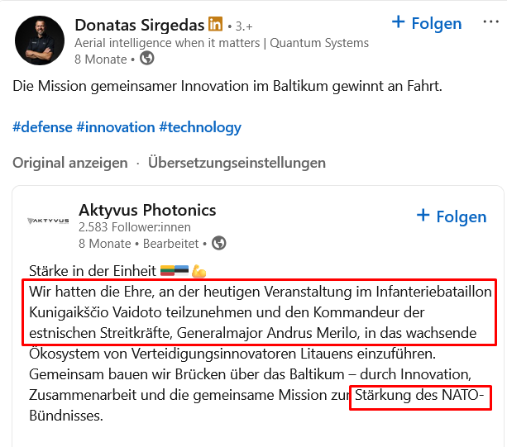The width and height of the screenshot is (507, 447).
Task: Click the LinkedIn premium badge icon
Action: click(x=215, y=24)
